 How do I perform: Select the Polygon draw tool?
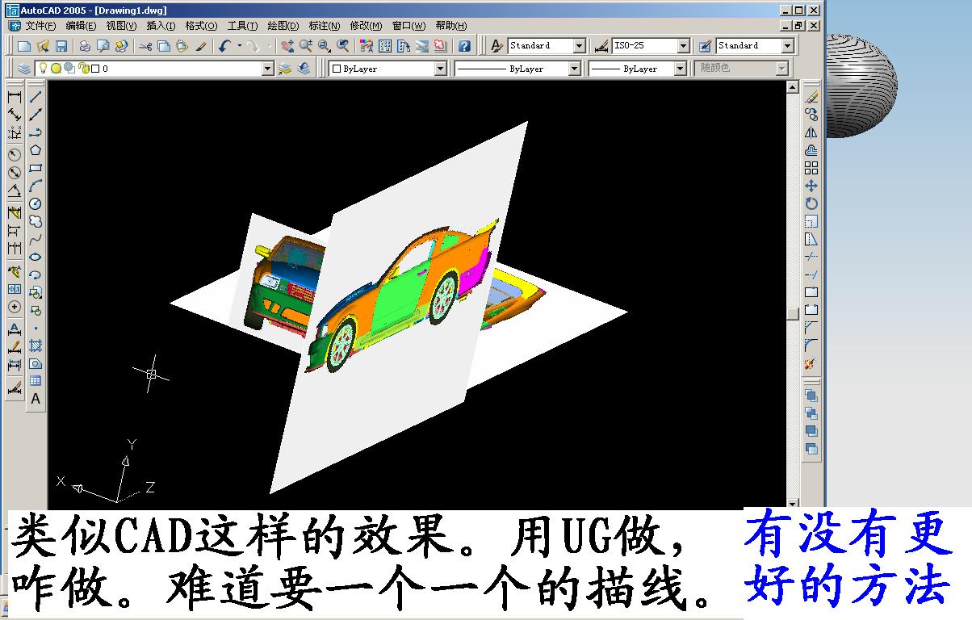pyautogui.click(x=36, y=150)
